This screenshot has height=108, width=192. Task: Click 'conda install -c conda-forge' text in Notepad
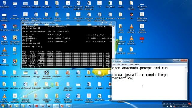pos(140,75)
